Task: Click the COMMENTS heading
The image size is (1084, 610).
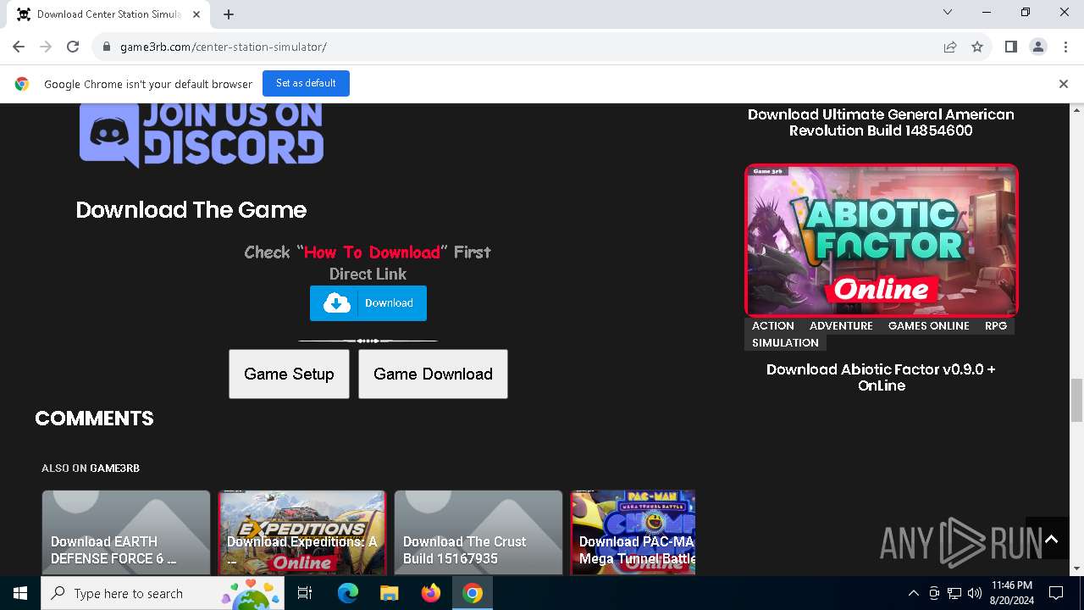Action: click(x=94, y=419)
